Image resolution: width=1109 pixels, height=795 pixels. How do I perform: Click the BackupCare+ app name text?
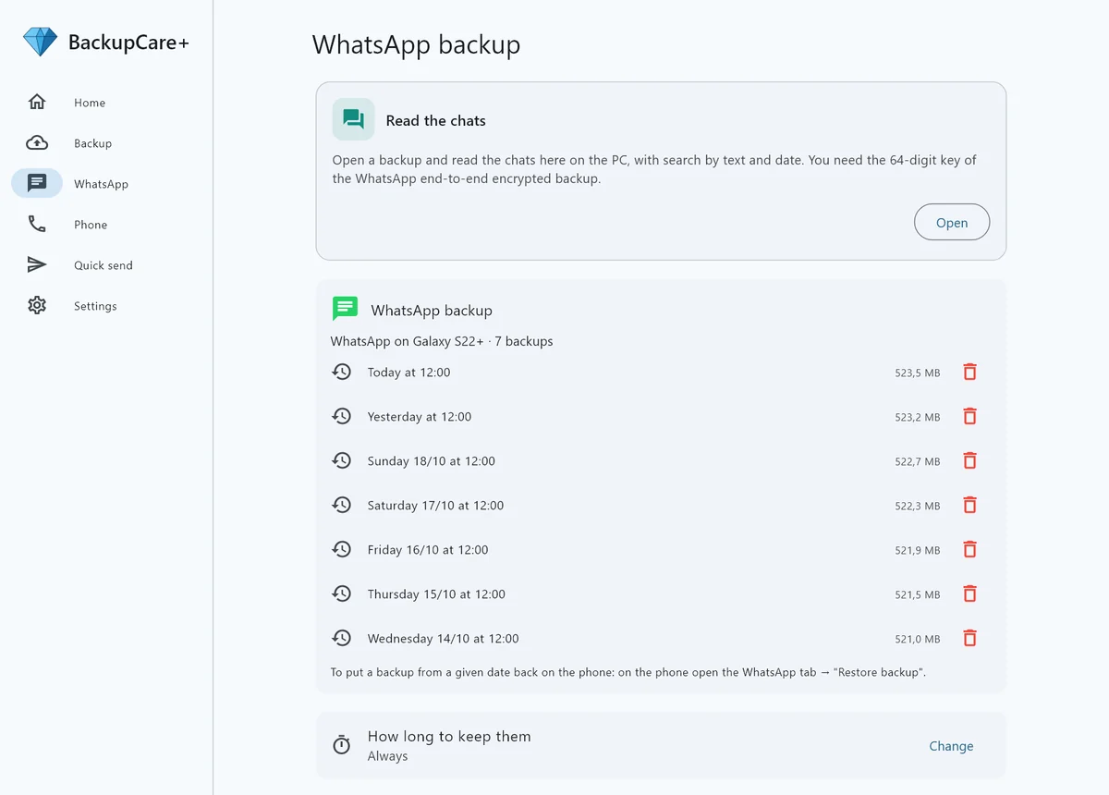point(128,43)
